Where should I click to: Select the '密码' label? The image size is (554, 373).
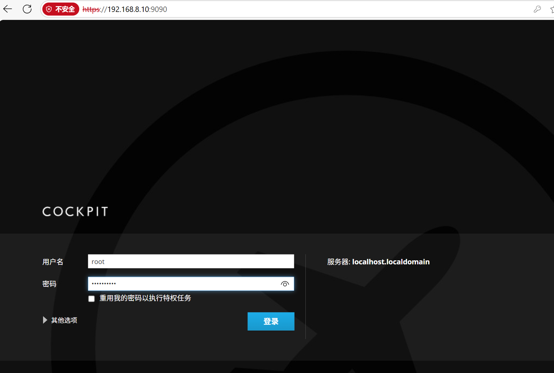[x=49, y=284]
